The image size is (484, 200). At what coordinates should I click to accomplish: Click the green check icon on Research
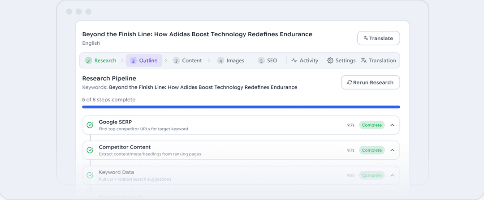coord(89,60)
